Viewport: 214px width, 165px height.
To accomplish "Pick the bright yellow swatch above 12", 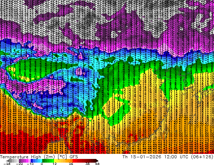I will pos(55,161).
